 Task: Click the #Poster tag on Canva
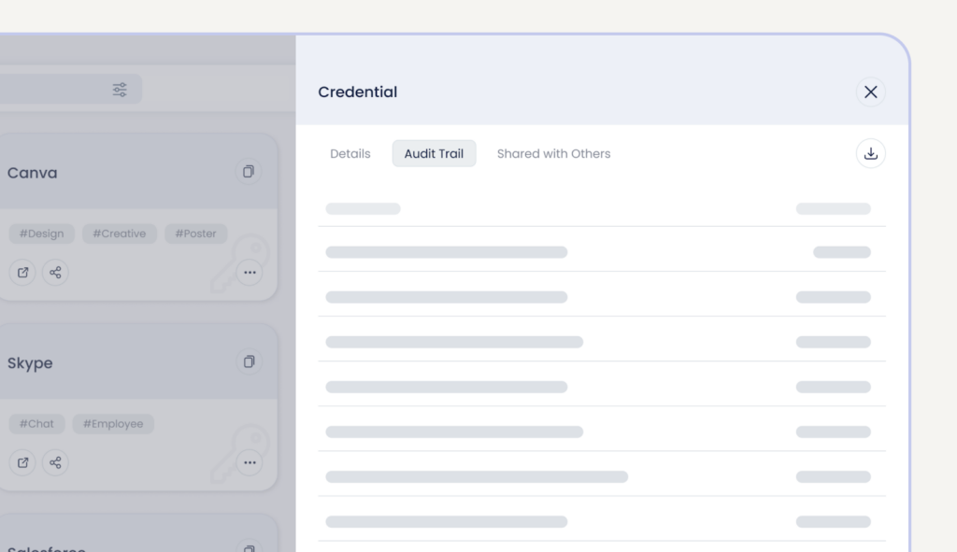pos(195,234)
